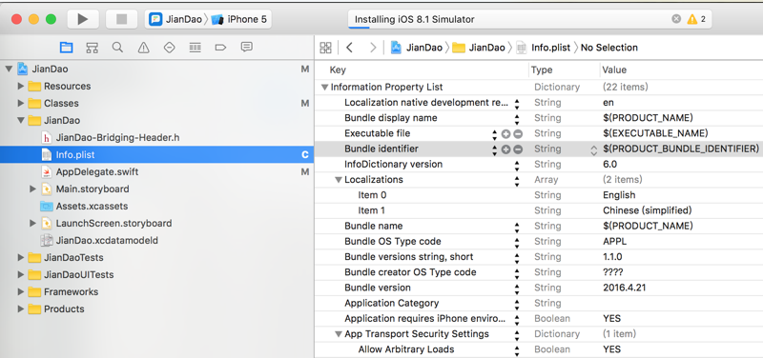Open the Report navigator

tap(247, 47)
